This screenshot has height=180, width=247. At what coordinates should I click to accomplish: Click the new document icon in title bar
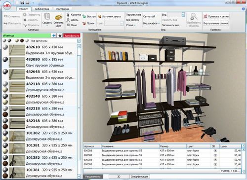[17, 2]
